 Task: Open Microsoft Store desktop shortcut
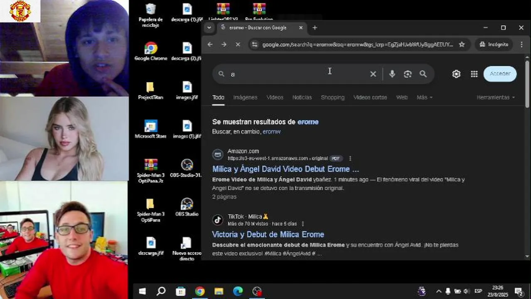[x=150, y=129]
